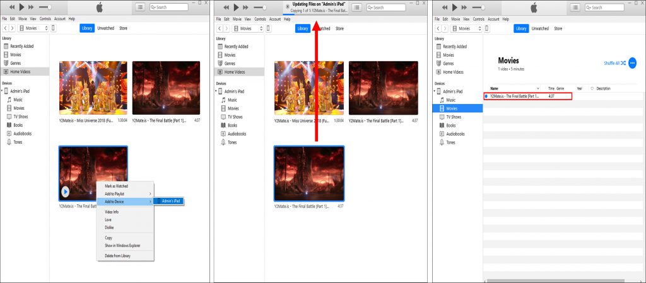This screenshot has width=646, height=283.
Task: Open list view button in middle iTunes window
Action: [x=357, y=8]
